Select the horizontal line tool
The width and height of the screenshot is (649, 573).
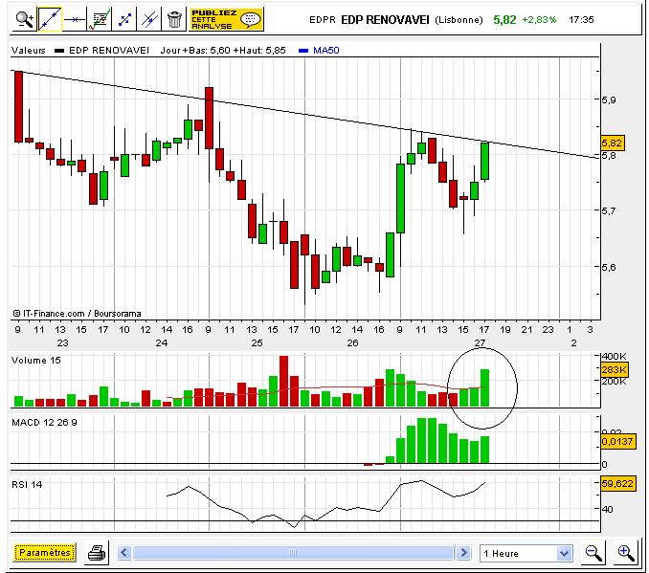[75, 19]
